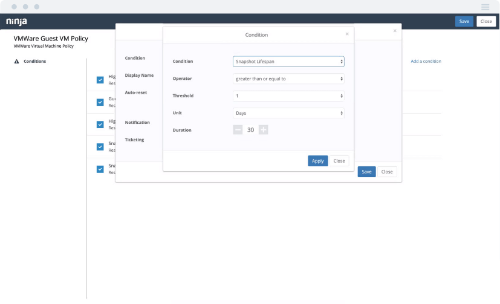Screen dimensions: 500x304
Task: Click Save in the outer policy dialog
Action: [x=366, y=172]
